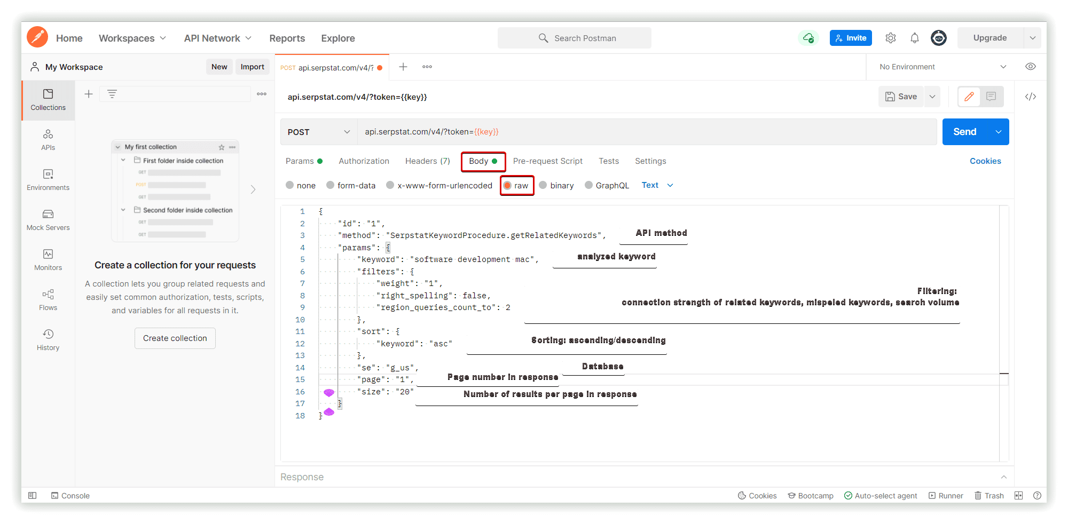Open the Text format dropdown

pos(657,185)
